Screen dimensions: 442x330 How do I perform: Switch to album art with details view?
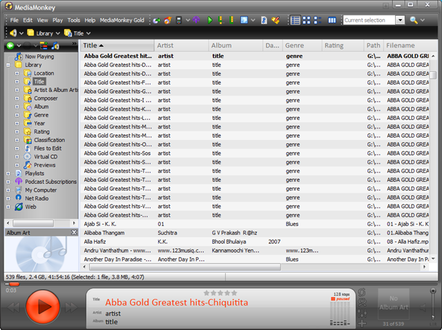tap(318, 20)
